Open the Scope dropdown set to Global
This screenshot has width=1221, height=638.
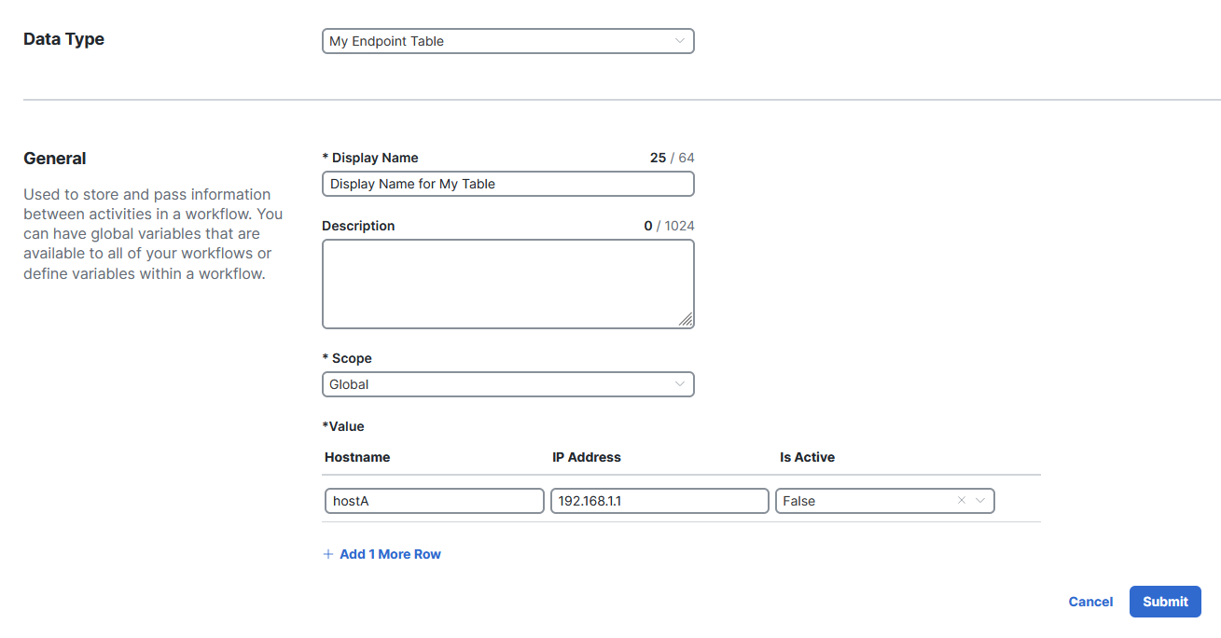tap(507, 384)
